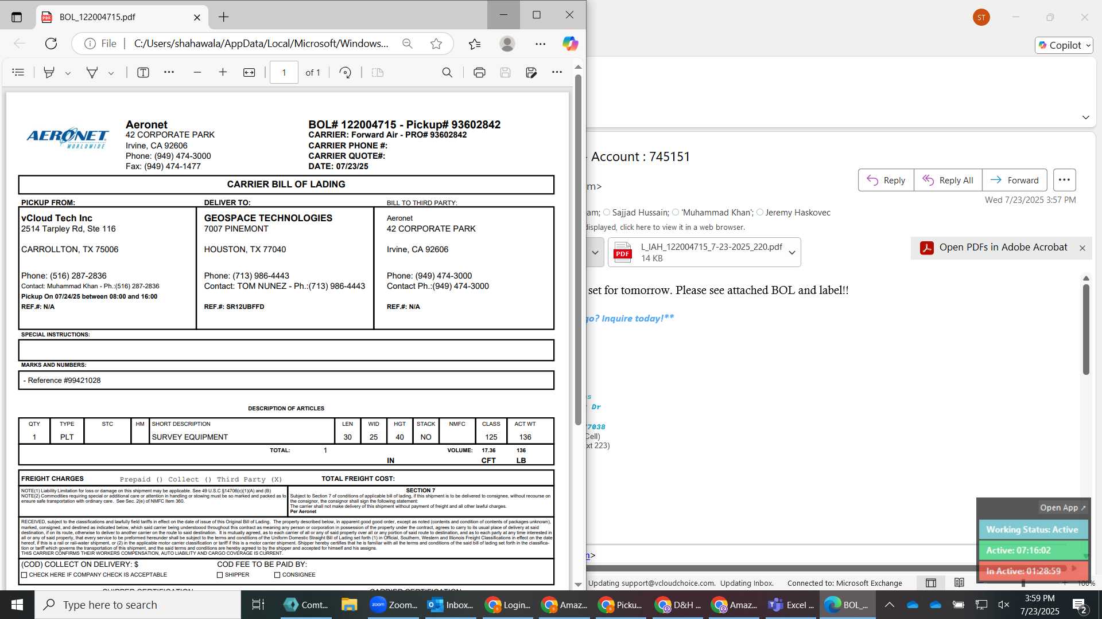Image resolution: width=1102 pixels, height=619 pixels.
Task: Tick the CONSIGNEE checkbox in PDF
Action: (277, 575)
